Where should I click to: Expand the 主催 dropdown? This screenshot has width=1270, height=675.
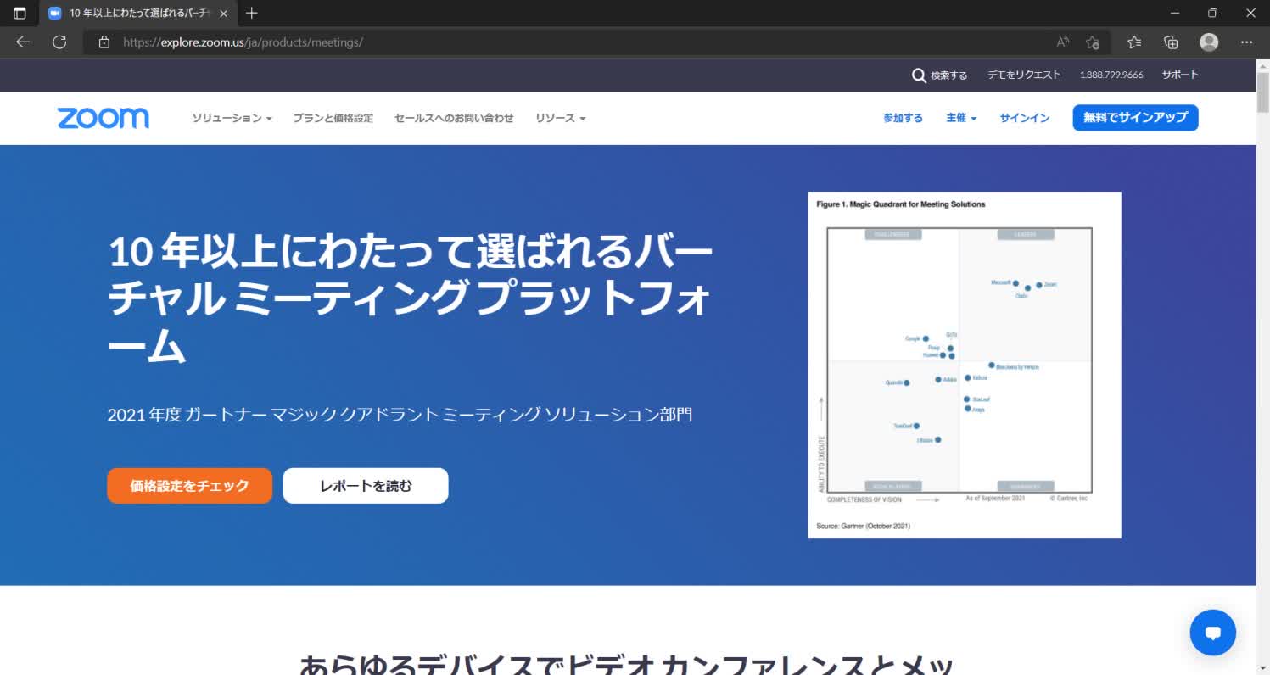coord(961,118)
